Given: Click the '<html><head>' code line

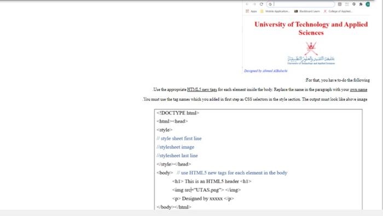Looking at the screenshot, I should (x=172, y=121).
